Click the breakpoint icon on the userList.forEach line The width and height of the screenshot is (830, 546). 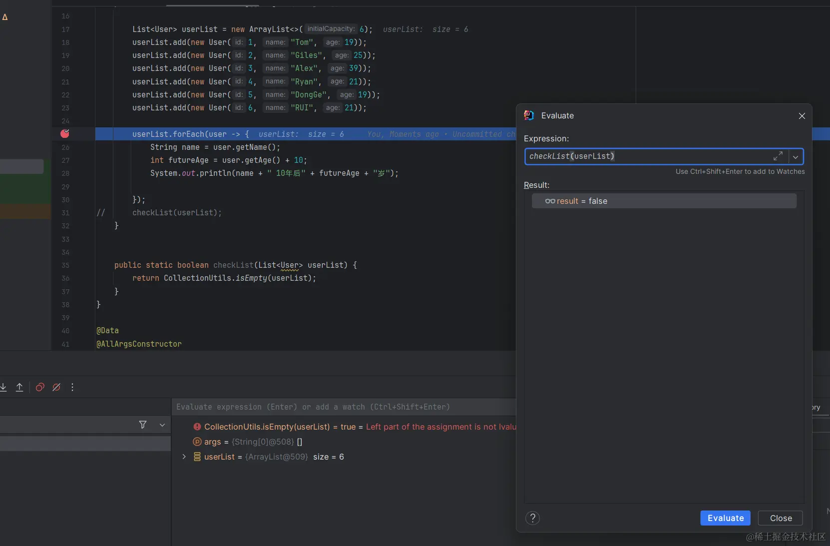click(65, 133)
